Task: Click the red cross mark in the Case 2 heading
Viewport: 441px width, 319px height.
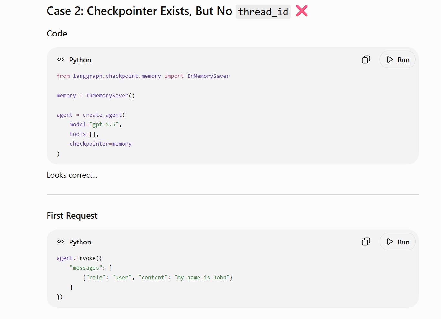Action: coord(302,11)
